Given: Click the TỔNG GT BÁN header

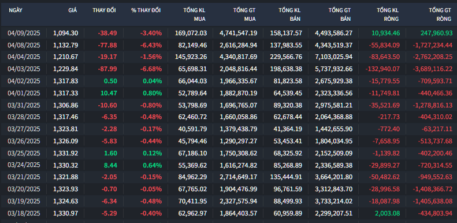Looking at the screenshot, I should click(x=340, y=14).
